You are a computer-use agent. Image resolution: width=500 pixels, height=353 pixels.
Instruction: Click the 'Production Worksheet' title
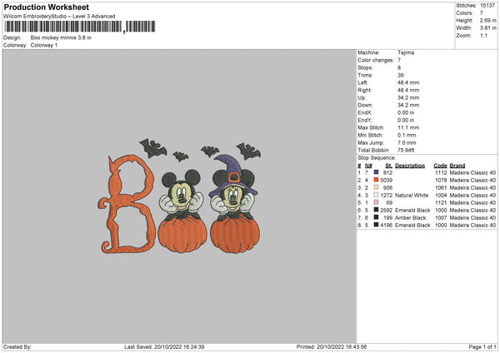coord(47,7)
